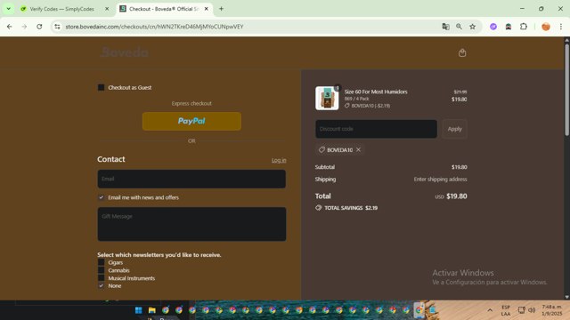570x320 pixels.
Task: Click the TOTAL SAVINGS $2.19 line
Action: point(346,208)
